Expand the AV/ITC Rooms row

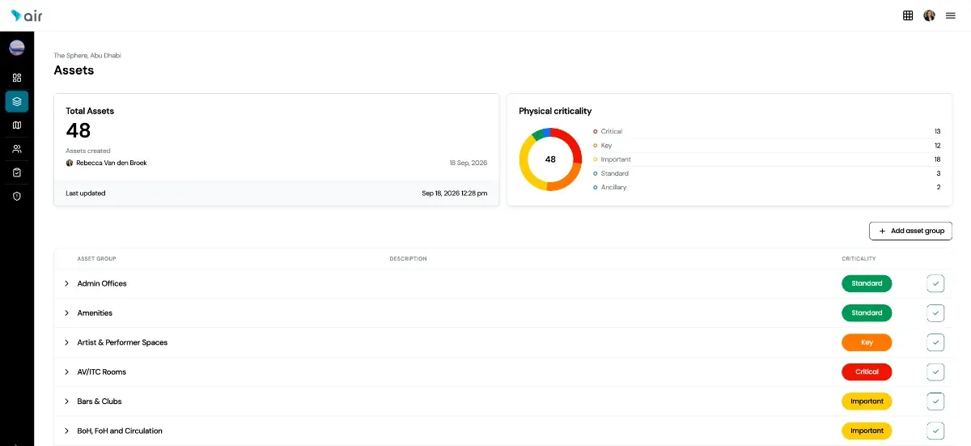(66, 372)
